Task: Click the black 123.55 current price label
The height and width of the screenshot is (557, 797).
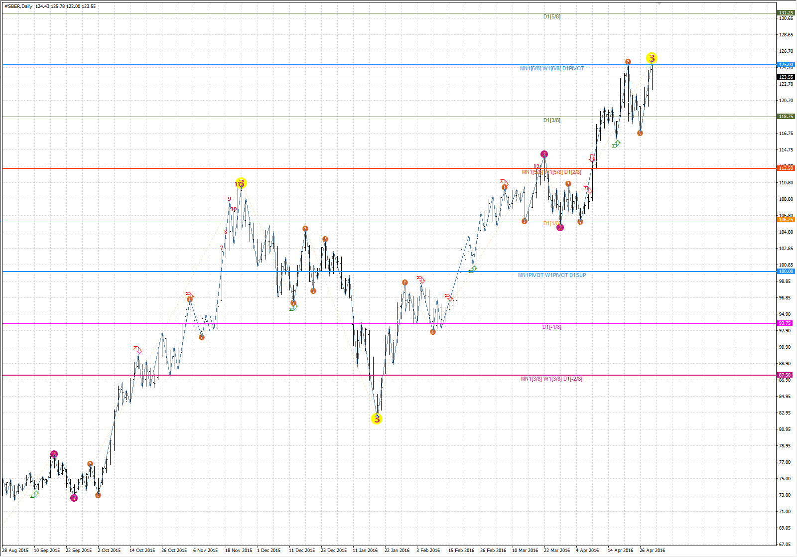Action: click(786, 77)
